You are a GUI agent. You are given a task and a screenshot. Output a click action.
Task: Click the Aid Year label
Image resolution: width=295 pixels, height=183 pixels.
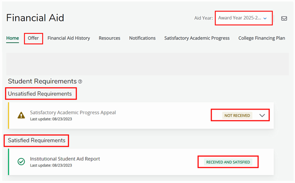[x=203, y=18]
